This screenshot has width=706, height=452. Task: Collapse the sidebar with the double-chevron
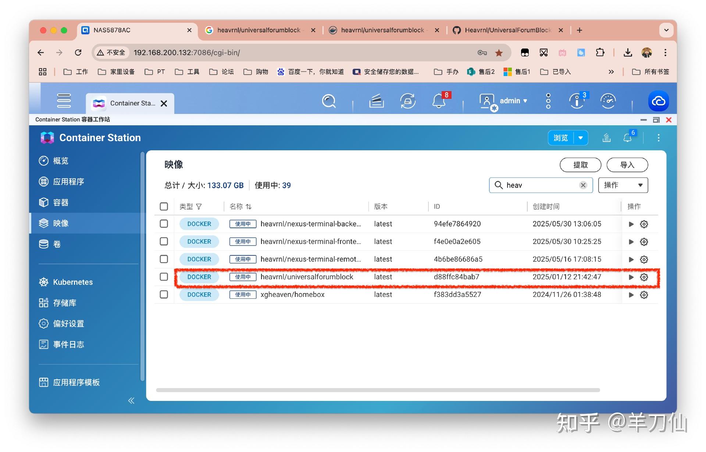tap(131, 400)
